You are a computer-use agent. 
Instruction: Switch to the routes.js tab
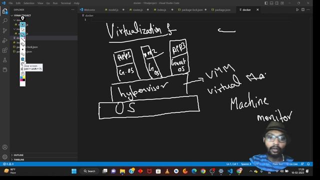(x=137, y=10)
